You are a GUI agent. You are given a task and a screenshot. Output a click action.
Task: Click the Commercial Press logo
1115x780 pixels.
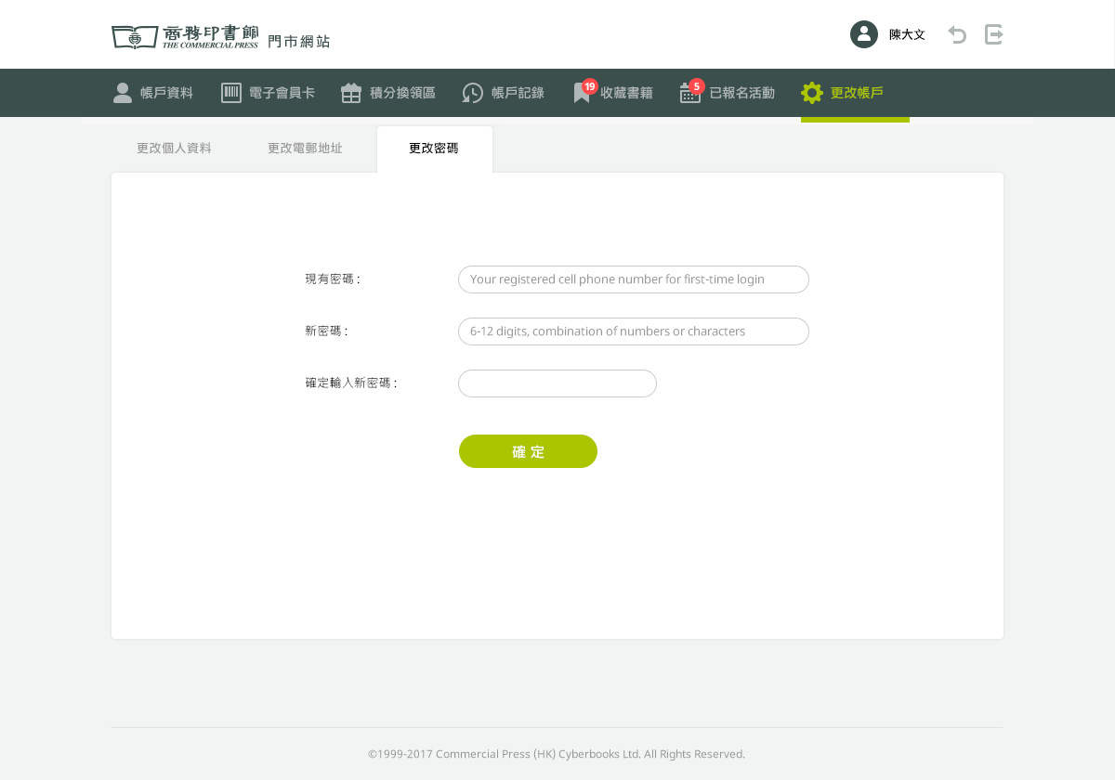click(x=185, y=36)
